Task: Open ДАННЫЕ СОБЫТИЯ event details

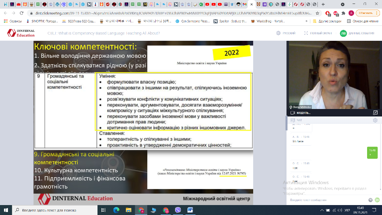Action: coord(361,33)
